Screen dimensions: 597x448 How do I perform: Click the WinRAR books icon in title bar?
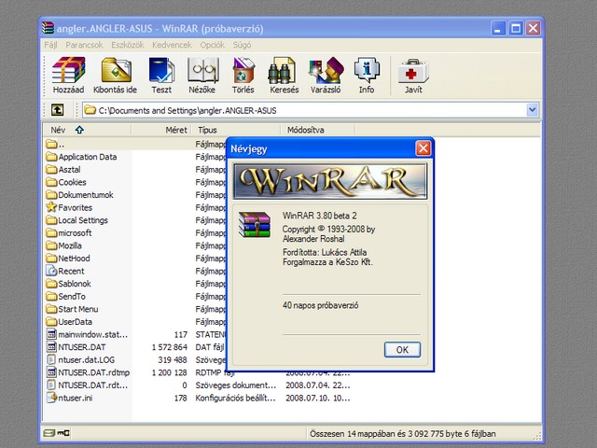(x=48, y=28)
